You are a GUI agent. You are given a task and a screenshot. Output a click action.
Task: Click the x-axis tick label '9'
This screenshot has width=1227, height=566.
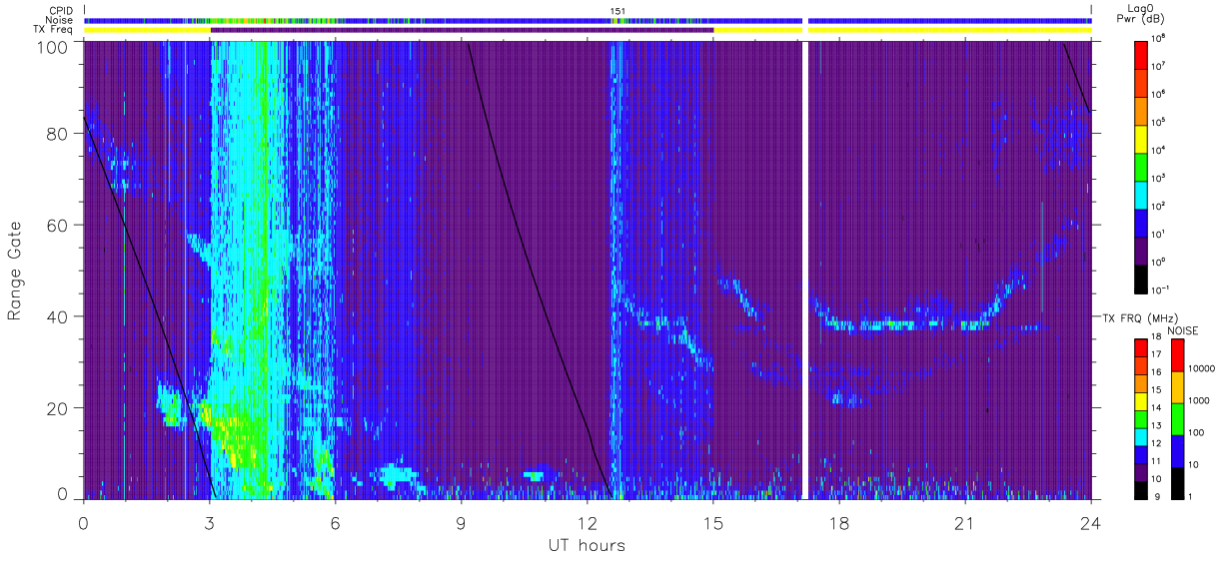461,522
